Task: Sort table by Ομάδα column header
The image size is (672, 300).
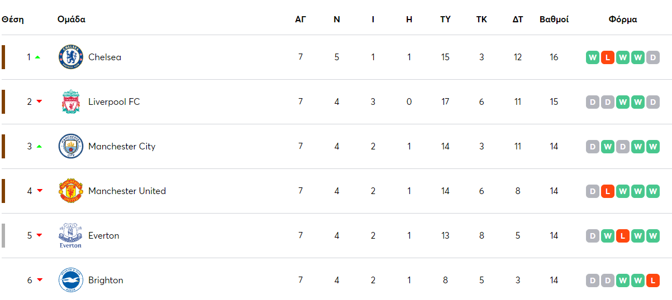Action: (x=72, y=19)
